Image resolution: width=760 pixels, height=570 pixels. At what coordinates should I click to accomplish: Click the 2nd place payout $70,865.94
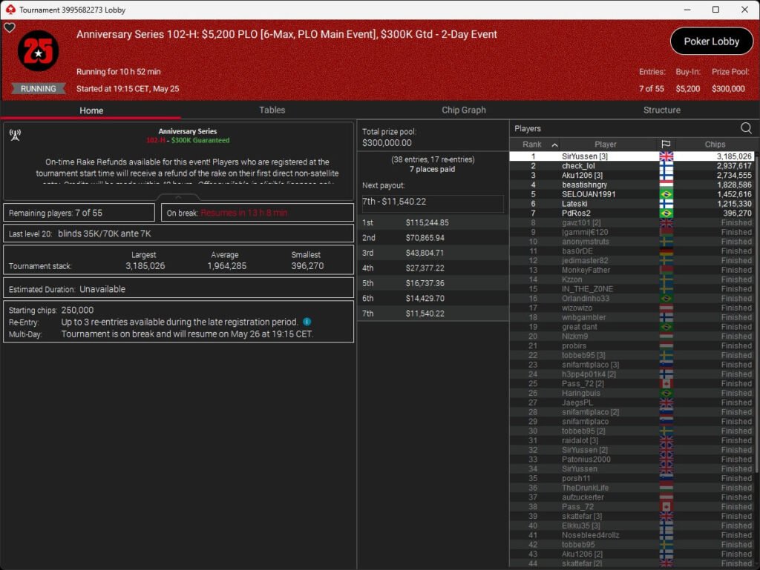[x=425, y=238]
